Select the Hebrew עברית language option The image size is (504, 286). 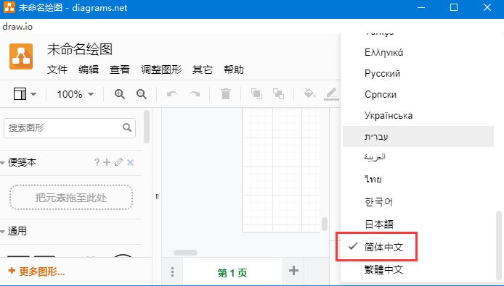tap(418, 137)
